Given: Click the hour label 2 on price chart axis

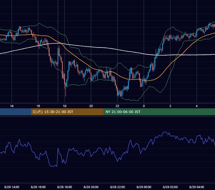Looking at the screenshot, I should coord(170,106).
